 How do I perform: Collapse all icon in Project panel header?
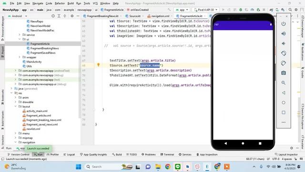pyautogui.click(x=65, y=16)
